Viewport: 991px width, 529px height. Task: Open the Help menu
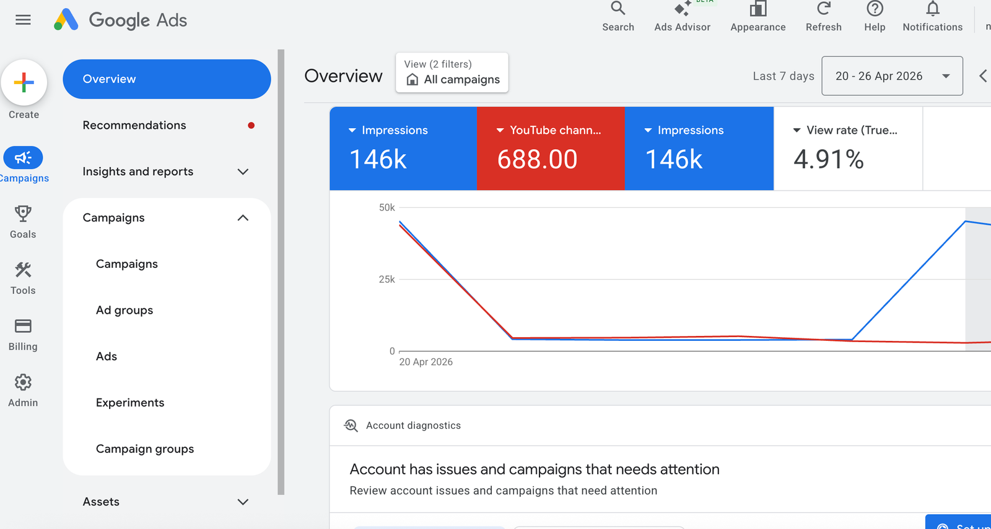point(875,17)
